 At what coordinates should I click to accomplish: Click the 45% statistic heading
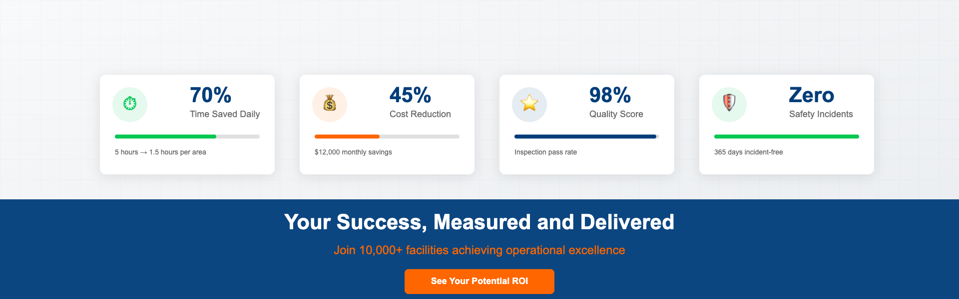pos(410,95)
